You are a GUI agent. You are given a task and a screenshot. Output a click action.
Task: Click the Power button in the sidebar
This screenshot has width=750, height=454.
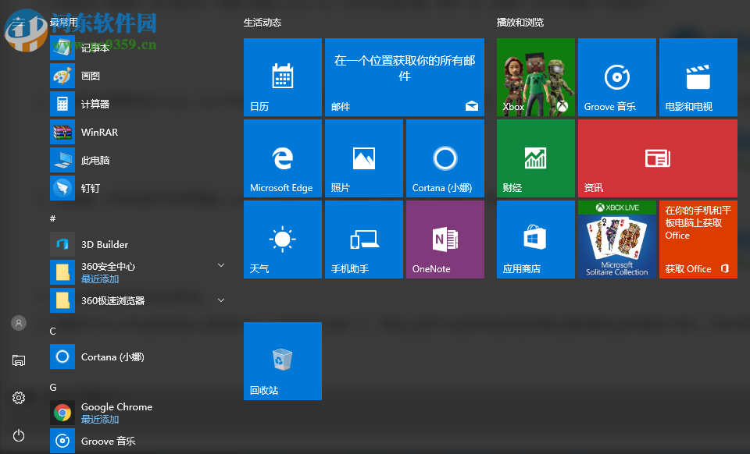tap(19, 436)
